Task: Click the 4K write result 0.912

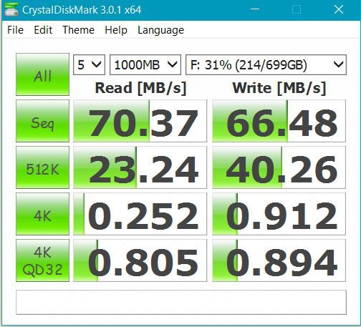Action: 279,214
